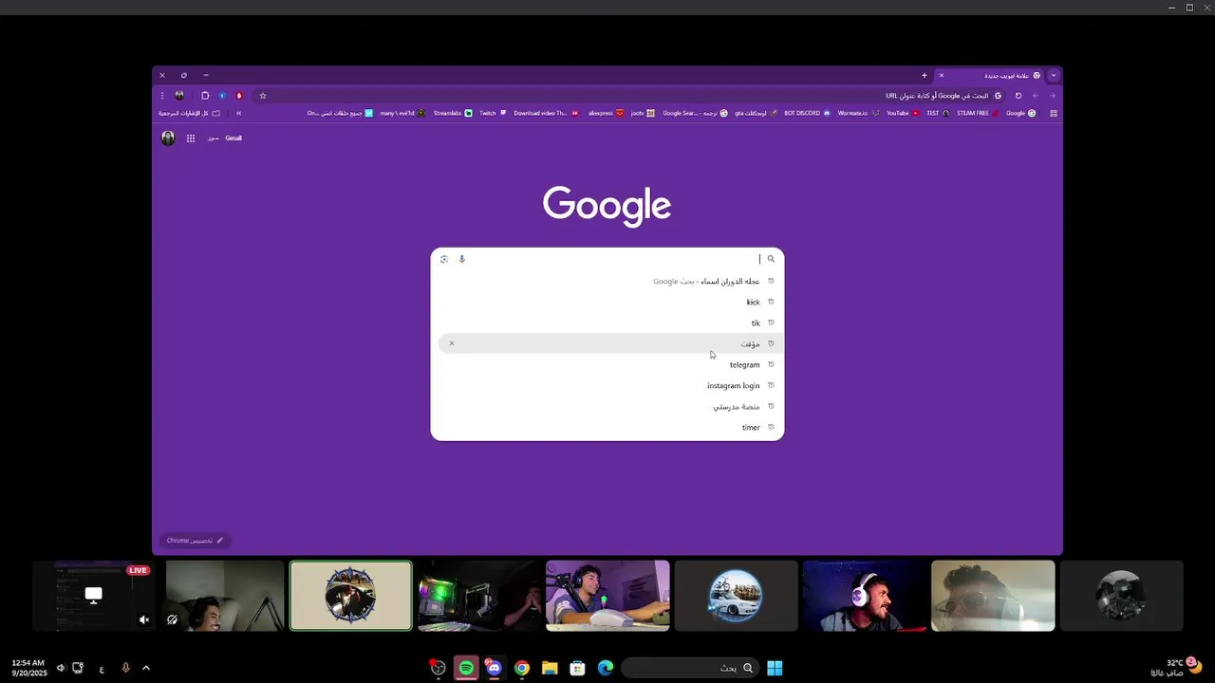Open the extensions puzzle icon
1215x683 pixels.
[x=205, y=96]
